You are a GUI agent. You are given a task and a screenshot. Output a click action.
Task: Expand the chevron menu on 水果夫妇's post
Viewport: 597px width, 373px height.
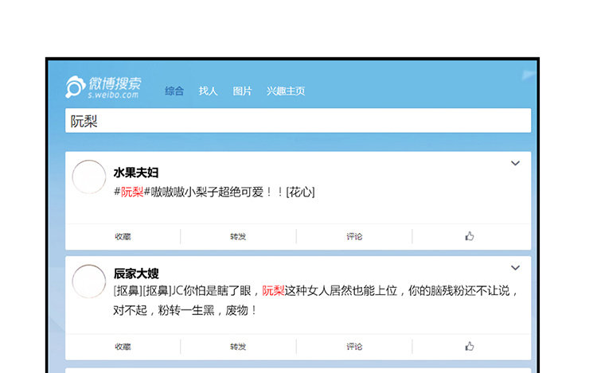click(x=515, y=164)
